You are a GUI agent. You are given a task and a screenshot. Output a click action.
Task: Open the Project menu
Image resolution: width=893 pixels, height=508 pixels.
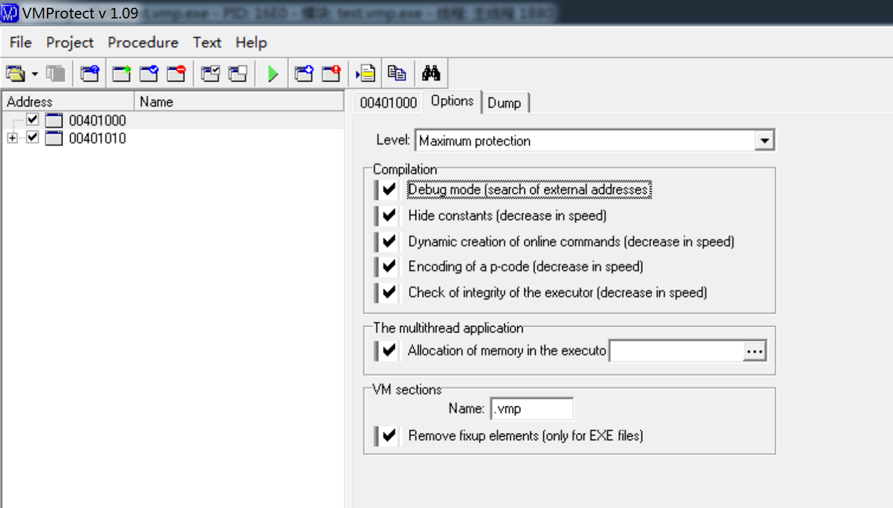(x=70, y=42)
